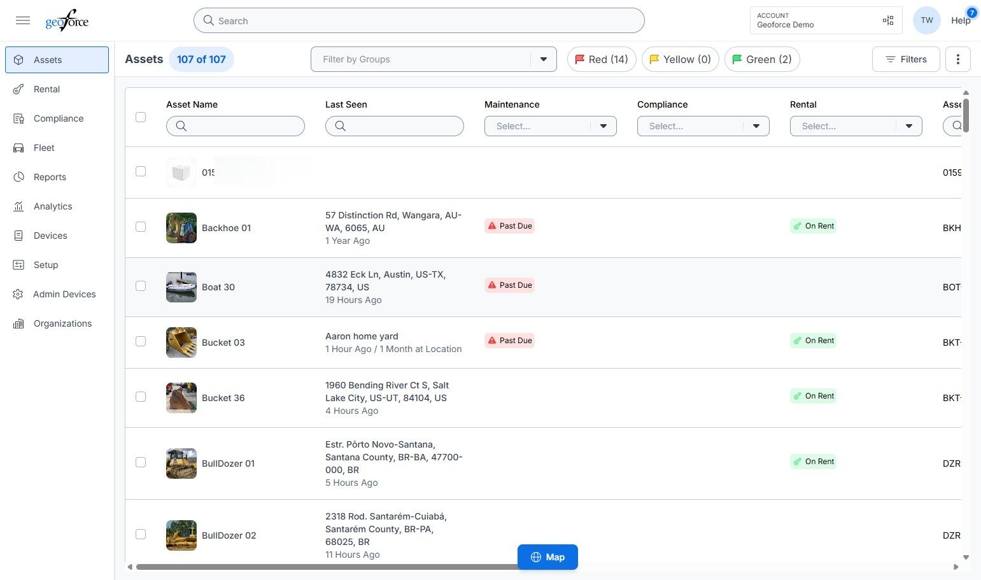This screenshot has width=981, height=580.
Task: Check the BullDozer 02 row checkbox
Action: click(141, 534)
